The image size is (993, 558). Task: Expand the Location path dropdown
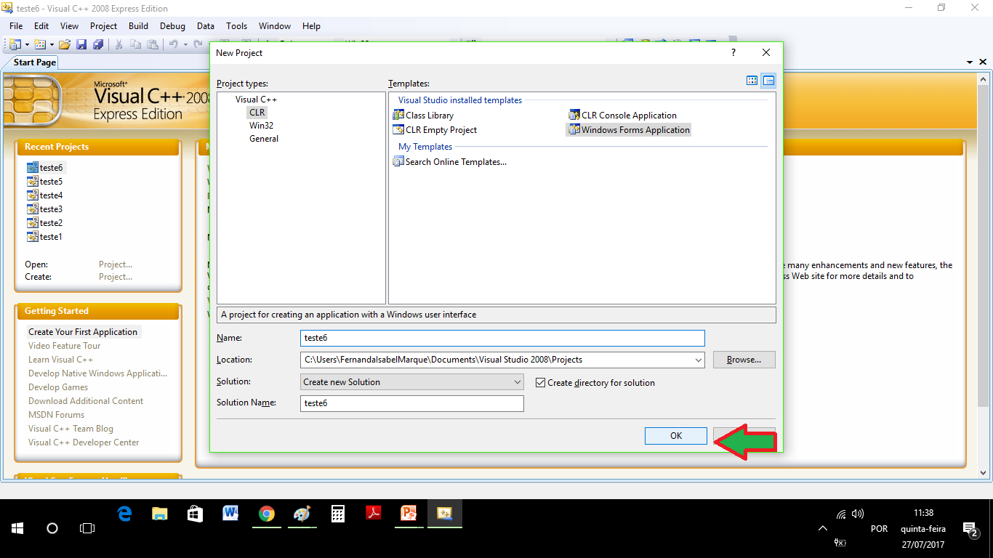tap(698, 360)
